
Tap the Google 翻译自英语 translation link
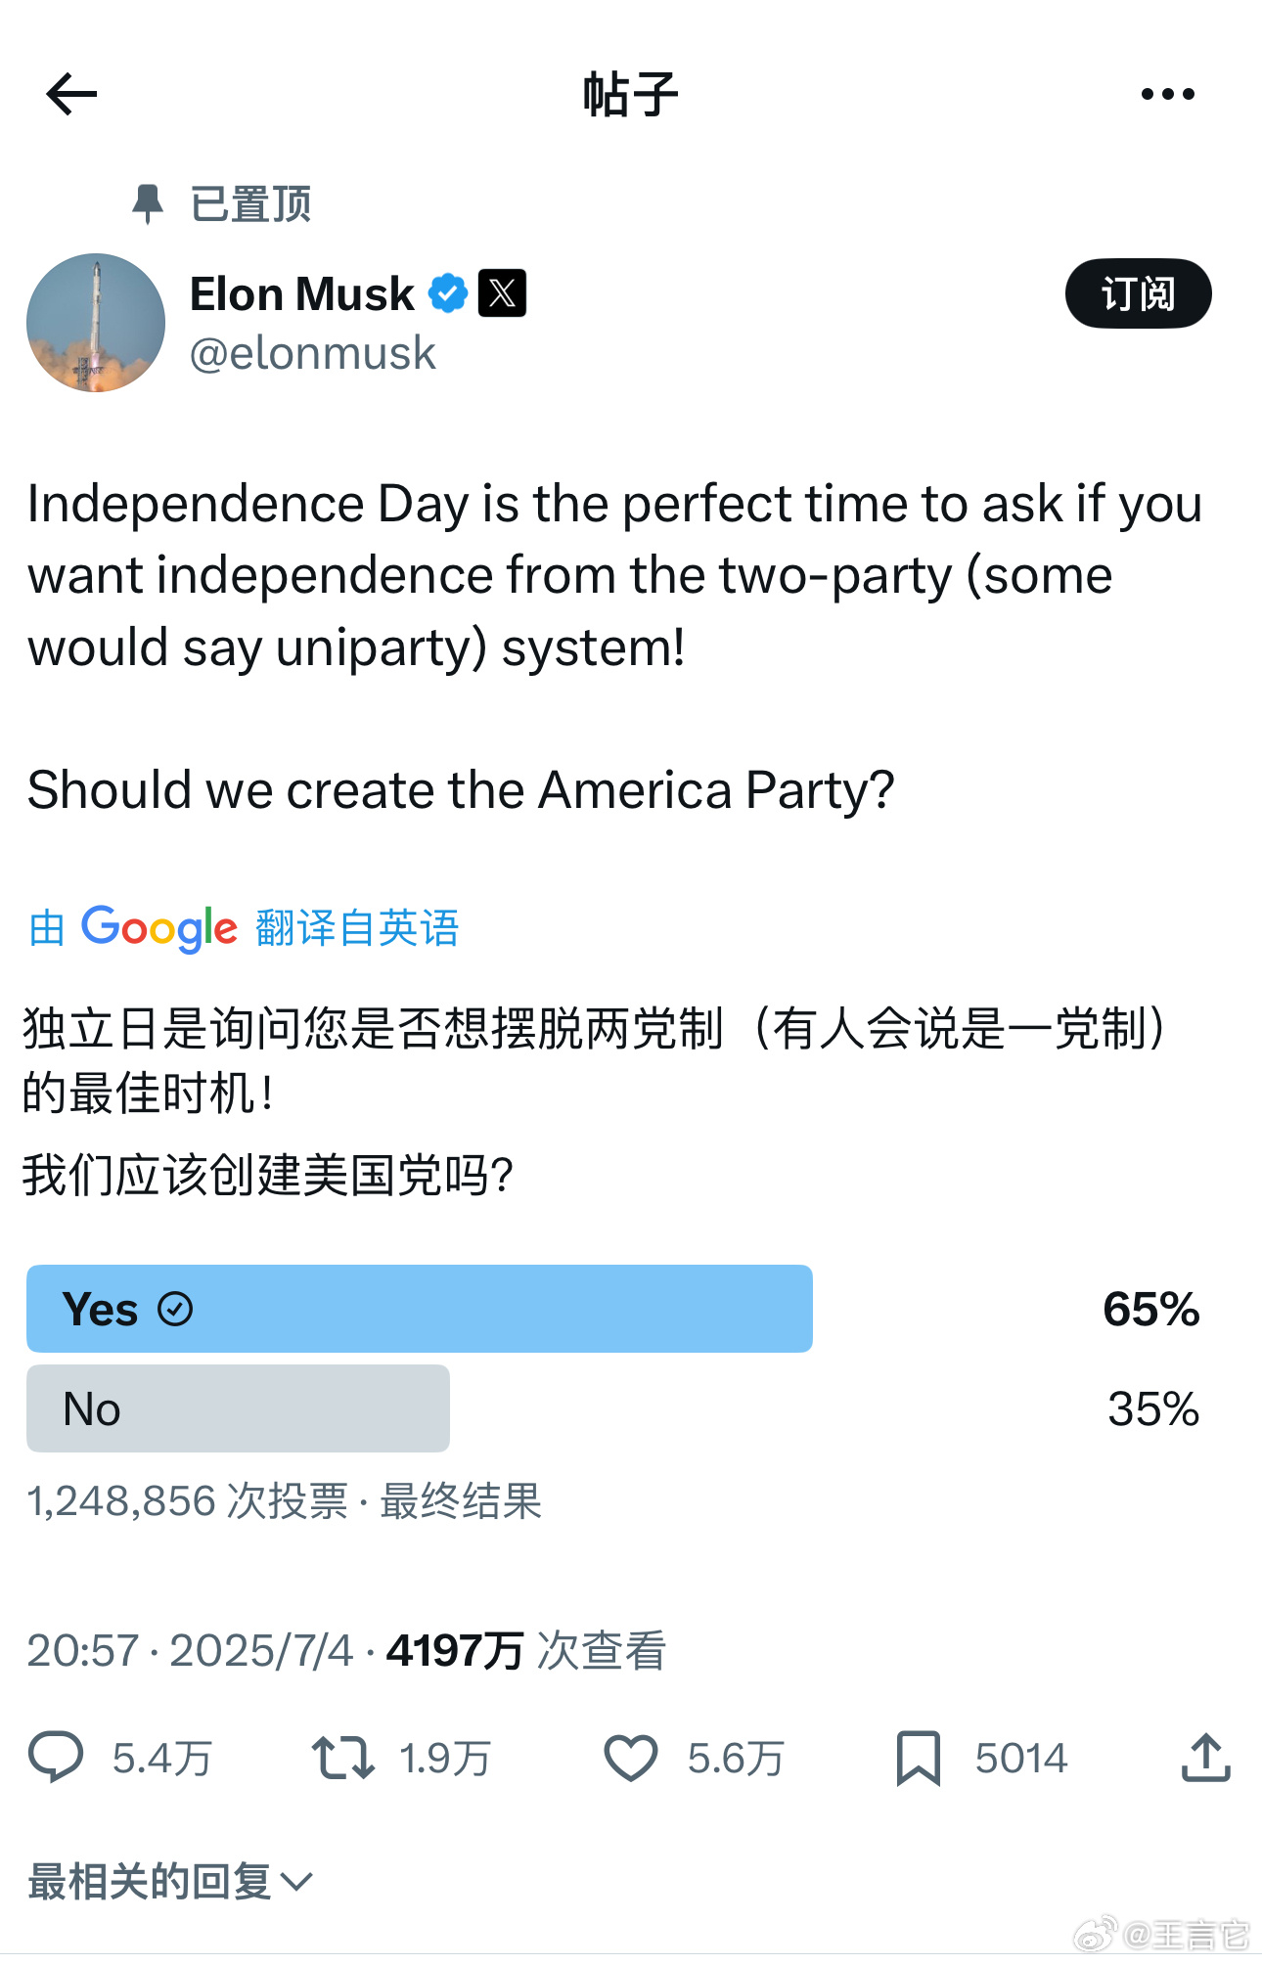click(244, 927)
